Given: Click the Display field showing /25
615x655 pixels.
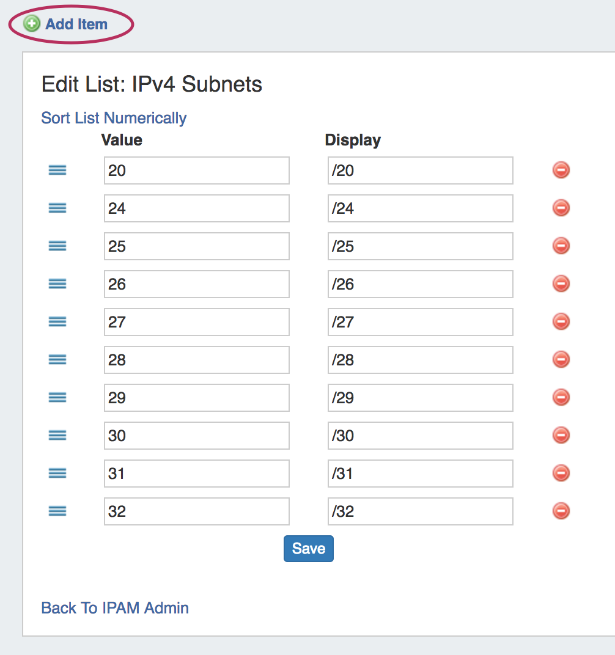Looking at the screenshot, I should pos(420,246).
